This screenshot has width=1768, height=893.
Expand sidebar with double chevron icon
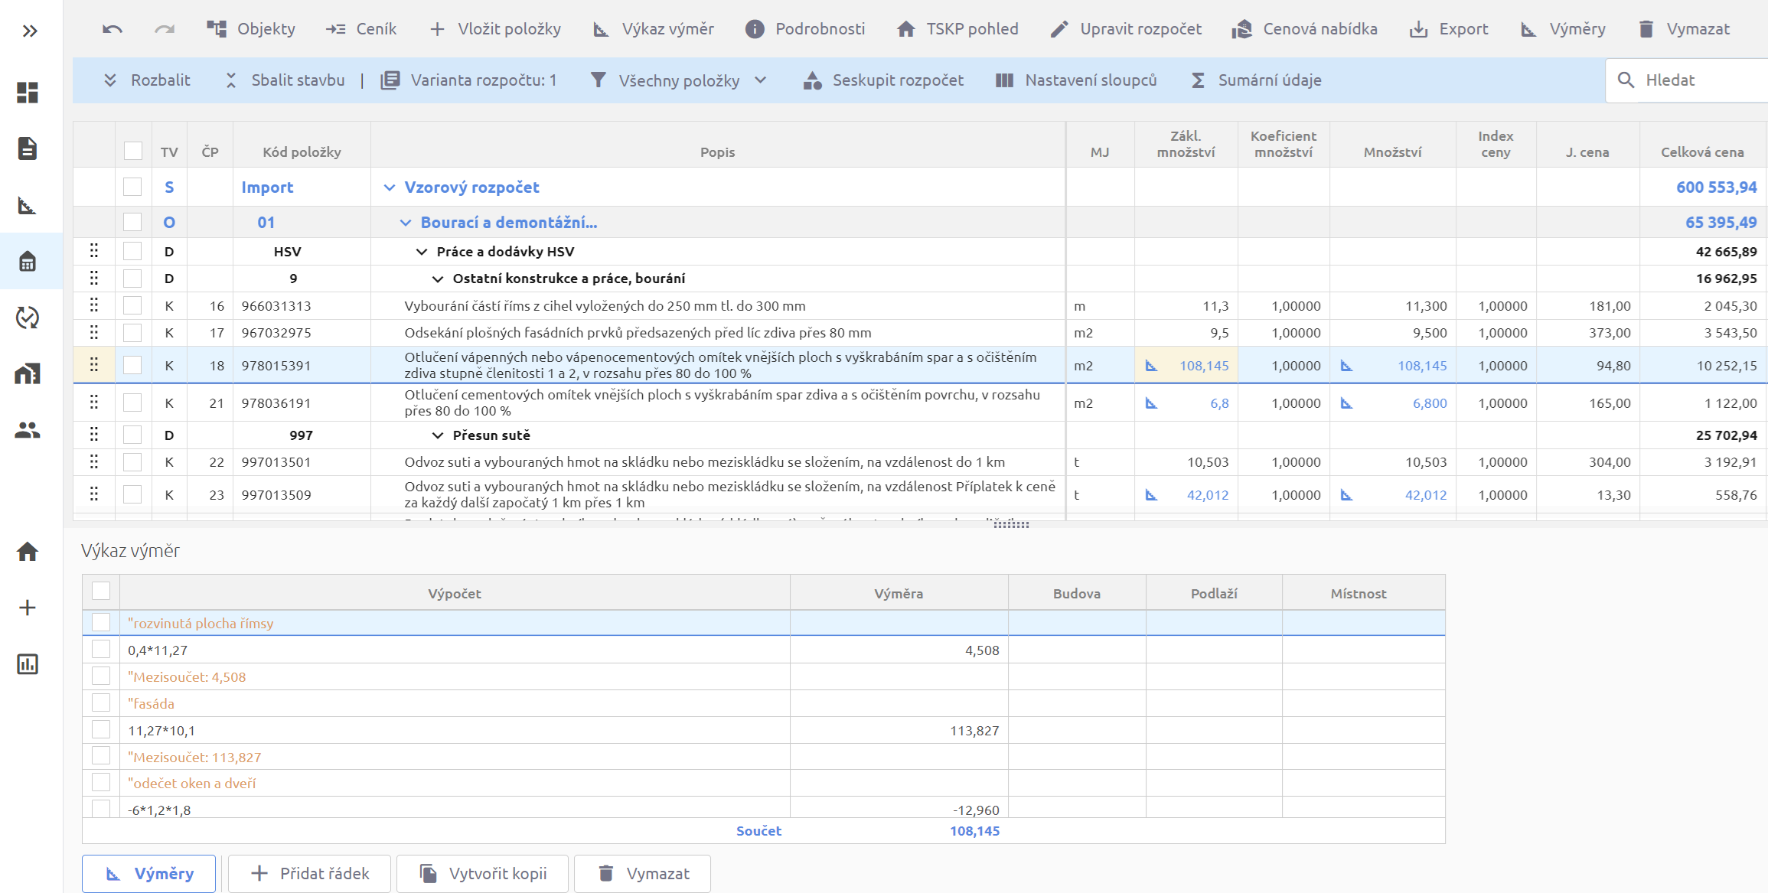click(30, 31)
